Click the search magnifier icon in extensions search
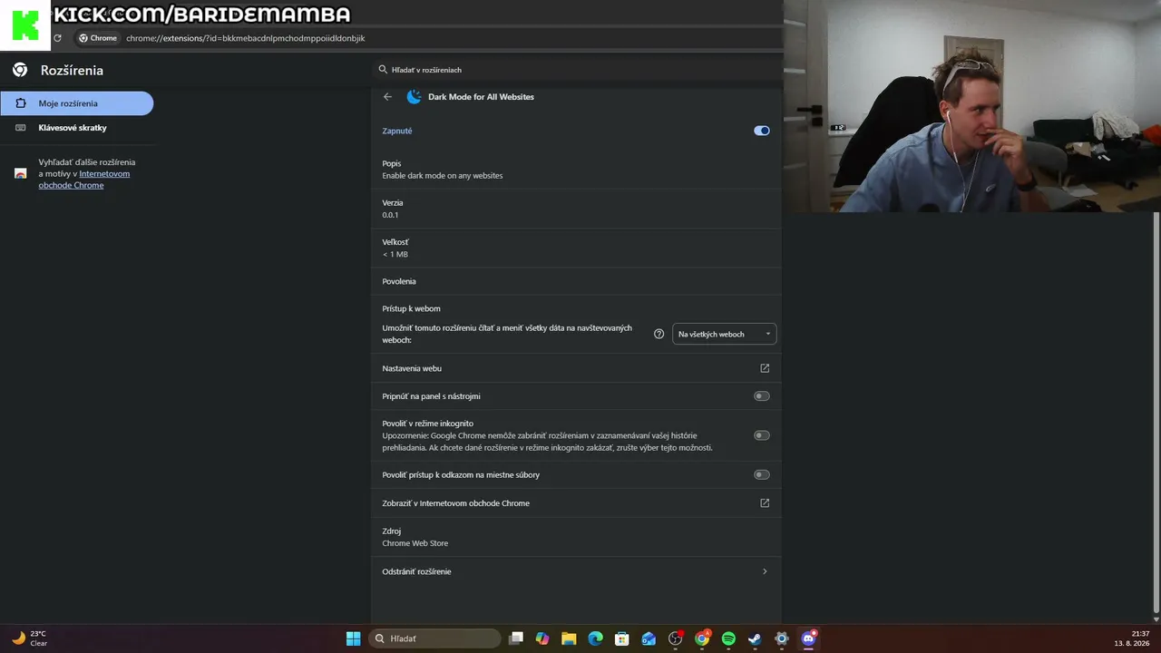 click(x=384, y=70)
